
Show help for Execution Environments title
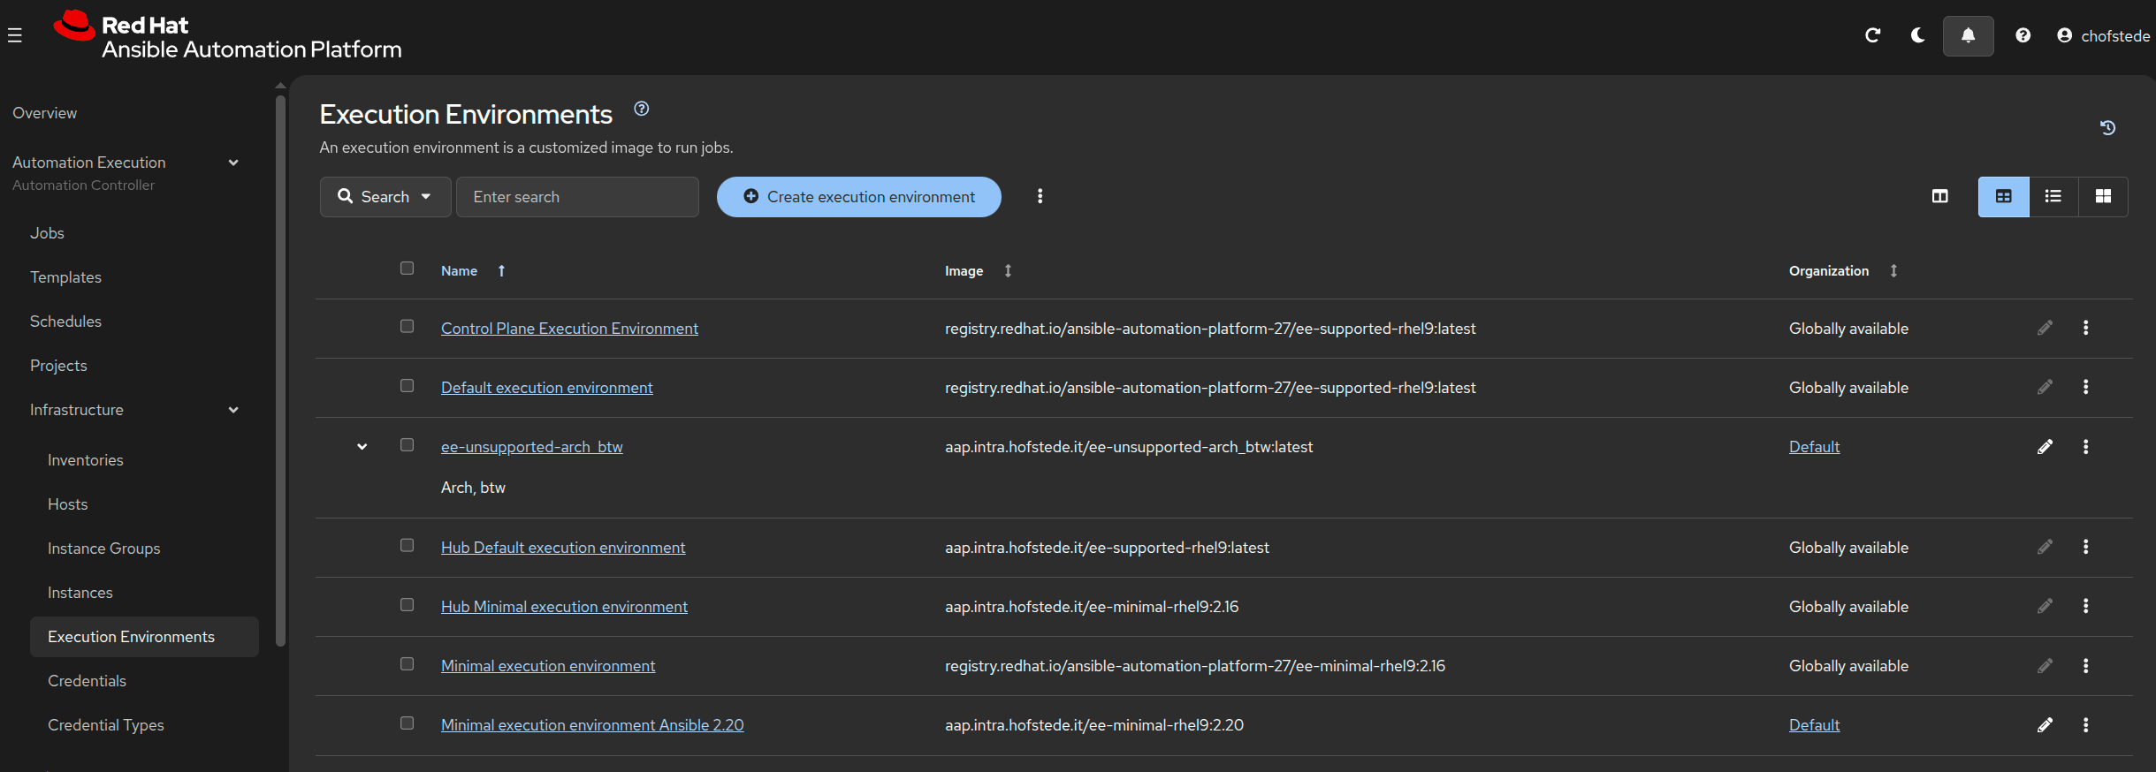[642, 109]
